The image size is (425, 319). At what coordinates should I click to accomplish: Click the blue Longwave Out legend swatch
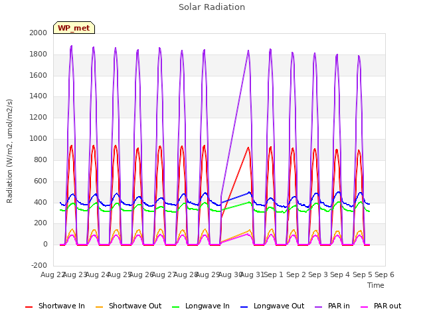tap(244, 307)
